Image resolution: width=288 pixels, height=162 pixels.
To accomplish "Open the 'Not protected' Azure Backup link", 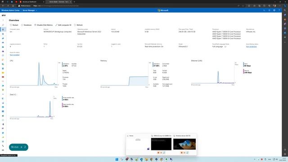I will click(251, 47).
